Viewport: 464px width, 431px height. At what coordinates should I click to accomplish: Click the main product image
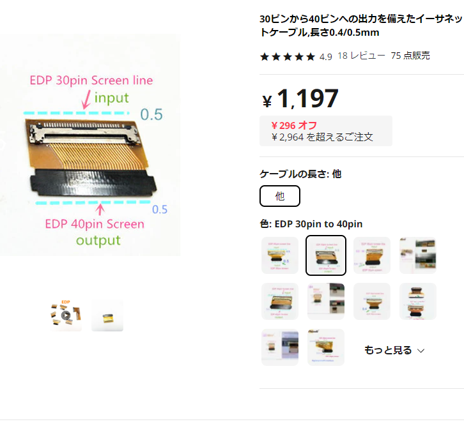(90, 145)
